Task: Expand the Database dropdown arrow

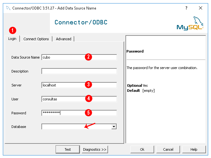Action: tap(114, 127)
